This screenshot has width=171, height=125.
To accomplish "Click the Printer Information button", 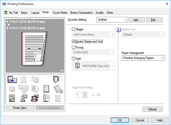I will (50, 108).
